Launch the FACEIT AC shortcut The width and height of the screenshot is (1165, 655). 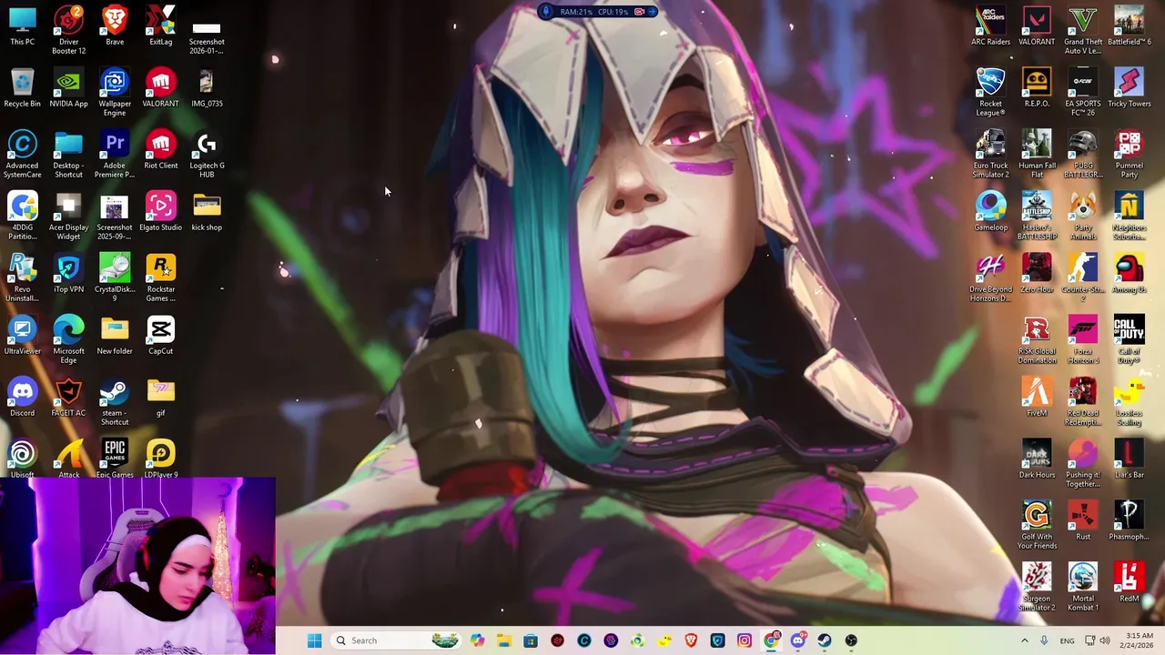coord(68,398)
